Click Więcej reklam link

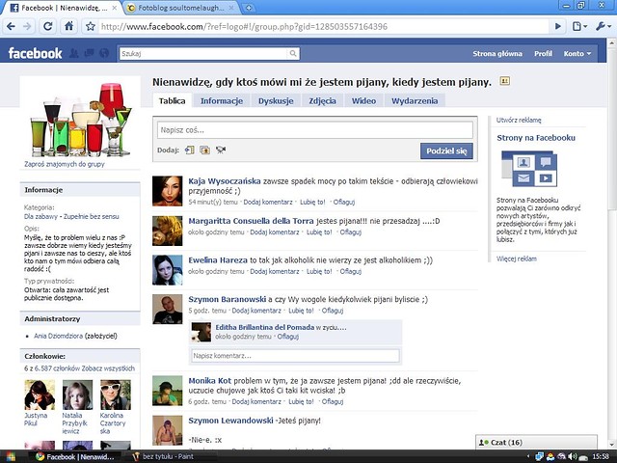tap(517, 259)
